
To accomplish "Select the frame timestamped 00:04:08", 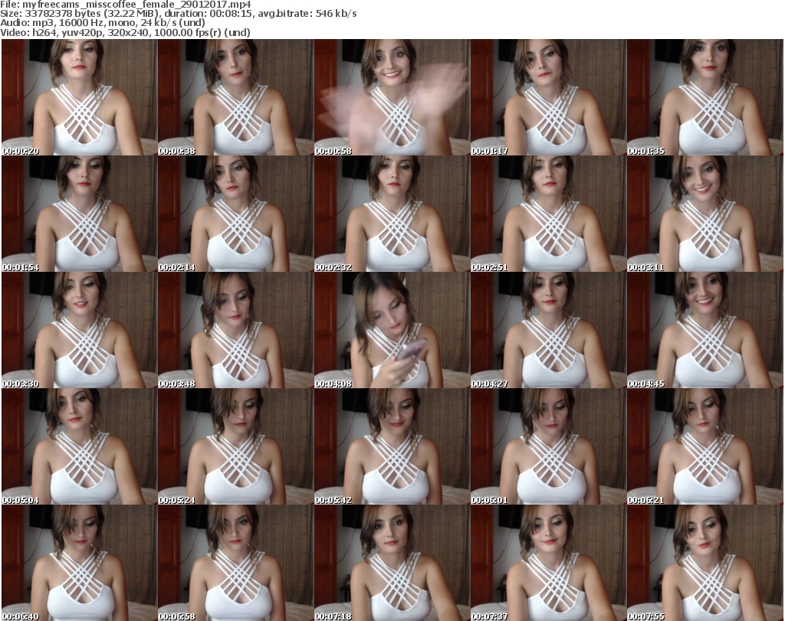I will [x=392, y=331].
